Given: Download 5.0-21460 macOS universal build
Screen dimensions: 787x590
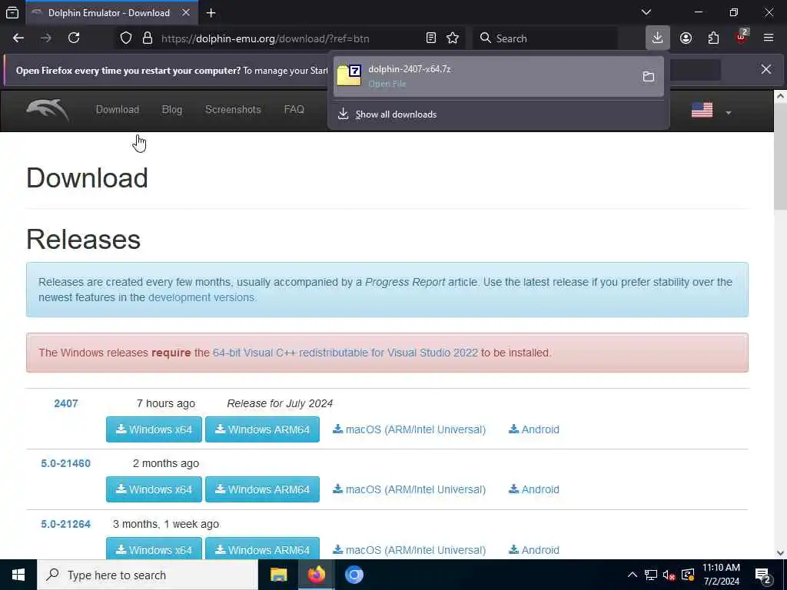Looking at the screenshot, I should pyautogui.click(x=409, y=489).
